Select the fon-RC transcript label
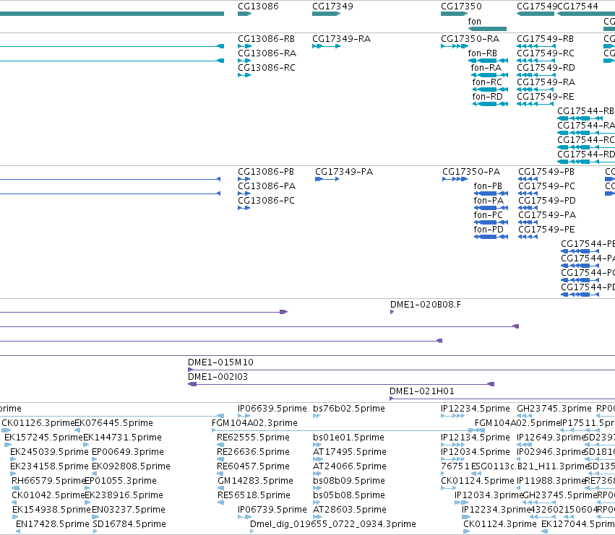Viewport: 615px width, 535px height. coord(487,82)
